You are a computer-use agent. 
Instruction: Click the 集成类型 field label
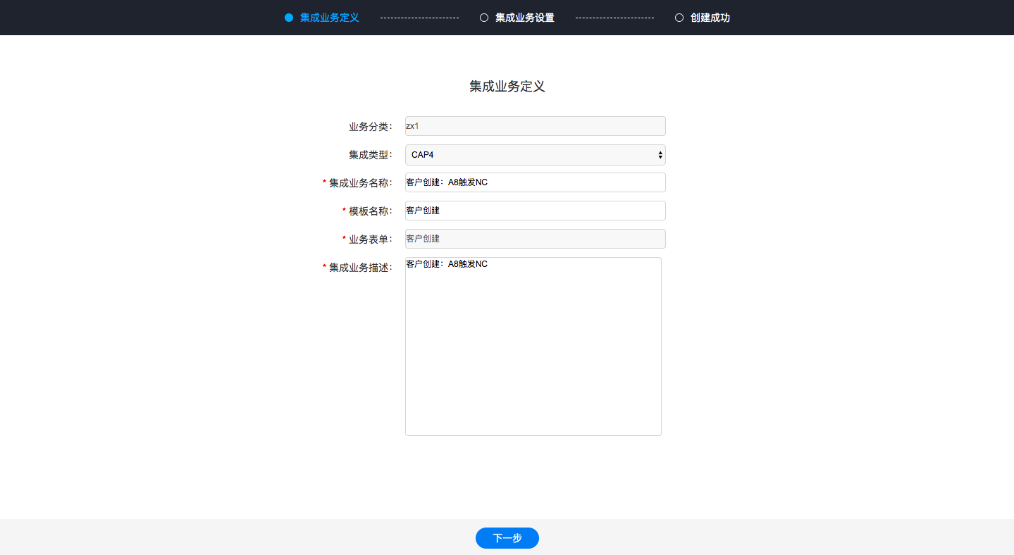370,155
